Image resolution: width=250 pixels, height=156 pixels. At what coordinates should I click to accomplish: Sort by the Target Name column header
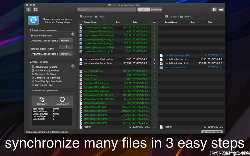click(177, 22)
